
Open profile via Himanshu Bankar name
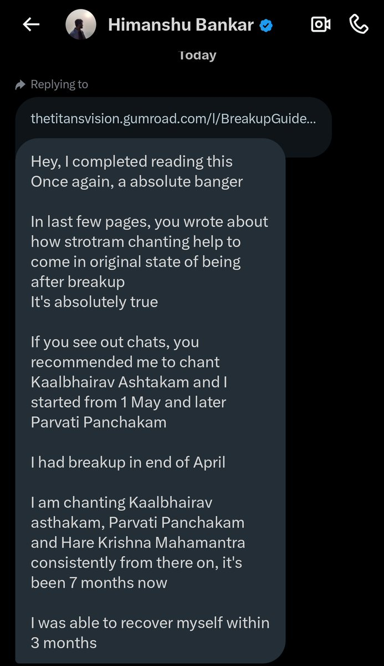181,25
